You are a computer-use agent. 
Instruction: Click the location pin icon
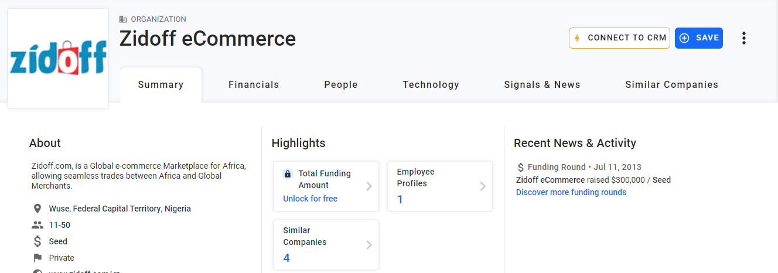pyautogui.click(x=37, y=209)
